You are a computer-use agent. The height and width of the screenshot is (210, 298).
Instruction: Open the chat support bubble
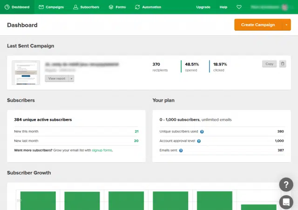286,202
